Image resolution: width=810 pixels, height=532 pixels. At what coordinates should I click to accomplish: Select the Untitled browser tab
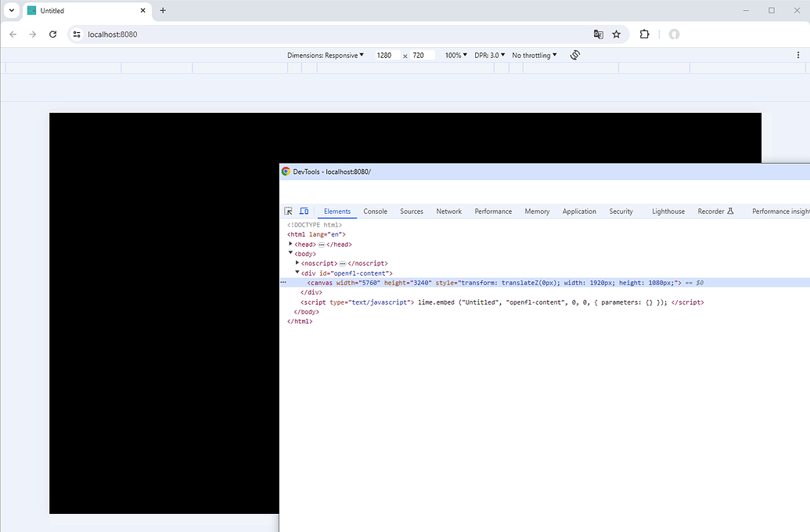pos(87,10)
